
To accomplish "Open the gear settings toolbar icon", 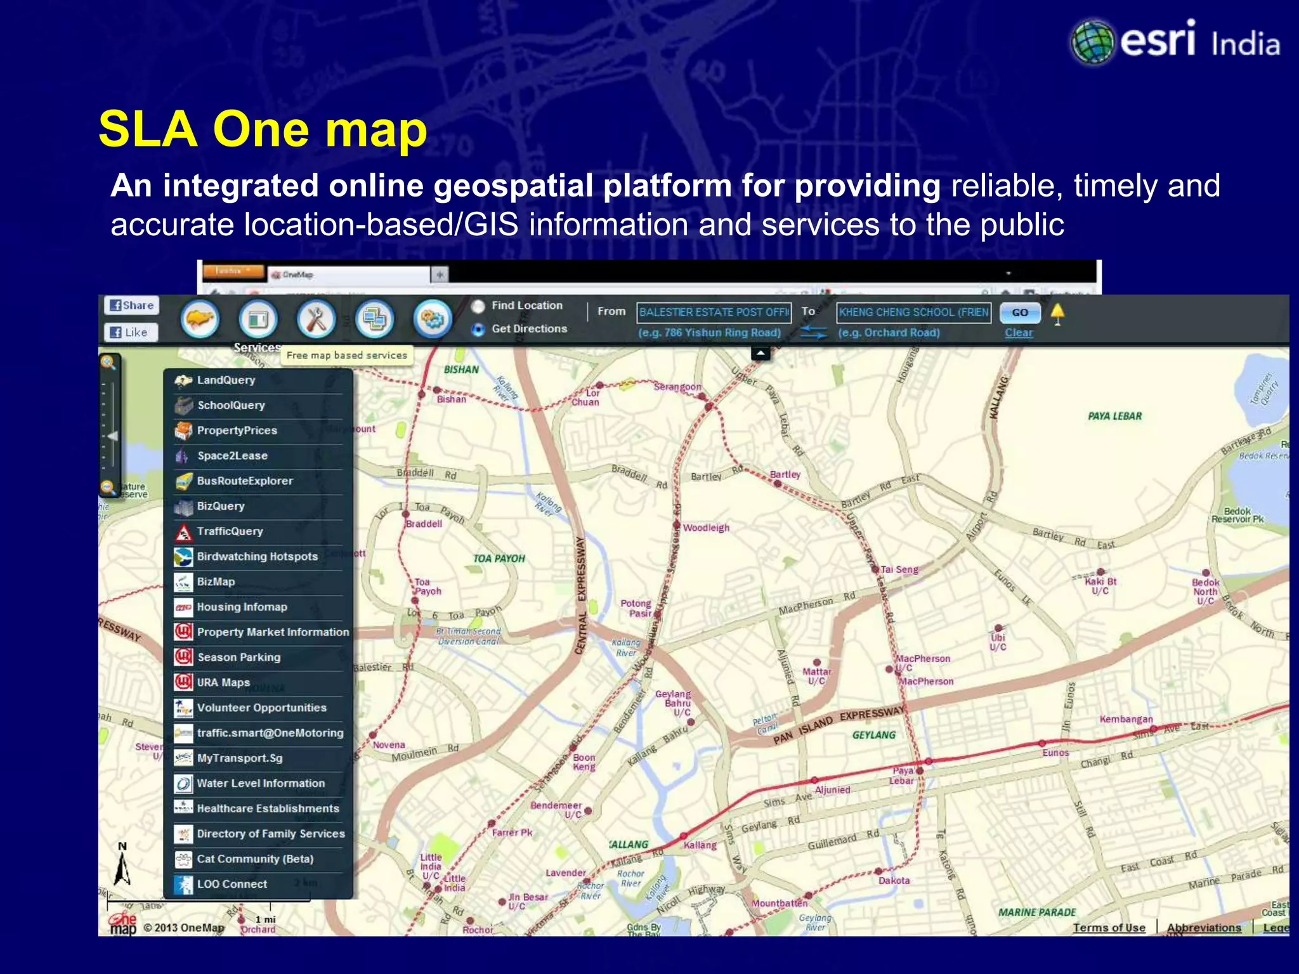I will click(x=433, y=318).
